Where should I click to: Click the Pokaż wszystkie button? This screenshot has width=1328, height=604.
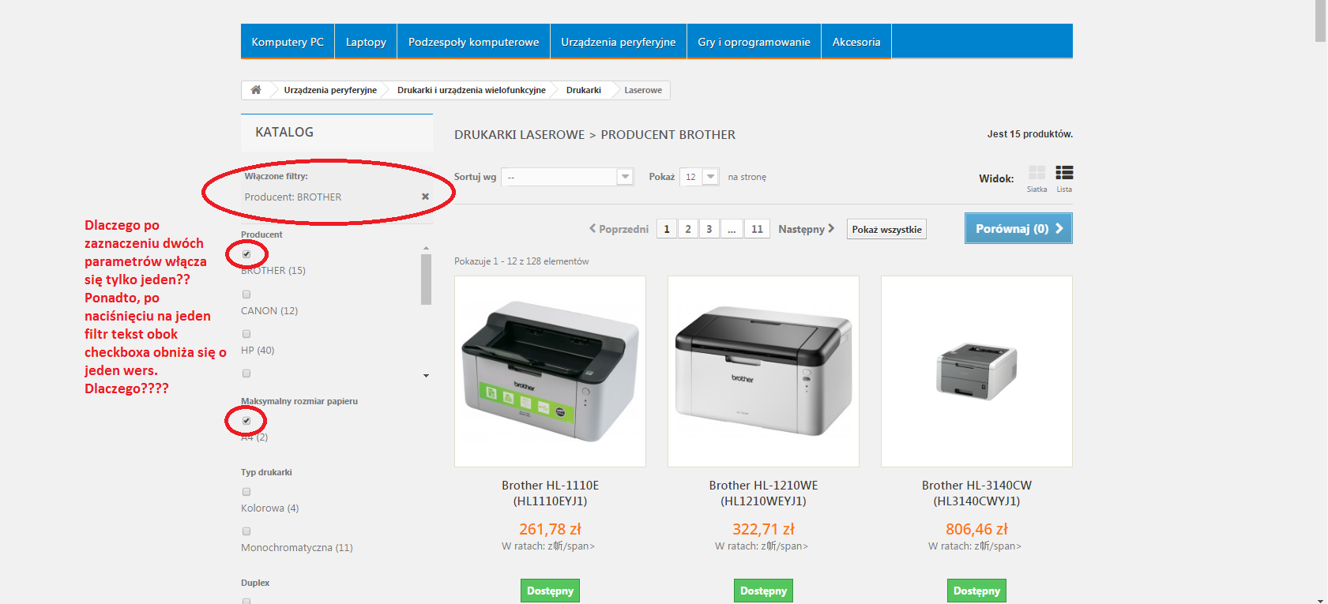point(886,229)
